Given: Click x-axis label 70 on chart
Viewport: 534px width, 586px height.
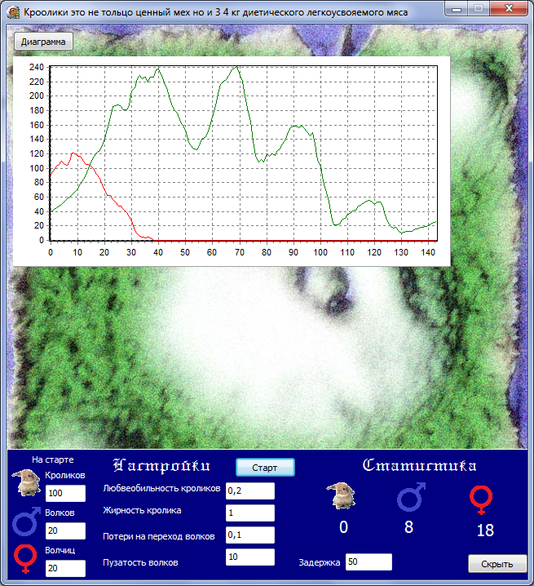Looking at the screenshot, I should coord(240,253).
